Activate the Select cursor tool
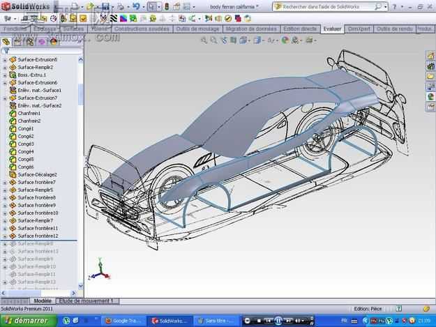The image size is (436, 327). tap(152, 6)
